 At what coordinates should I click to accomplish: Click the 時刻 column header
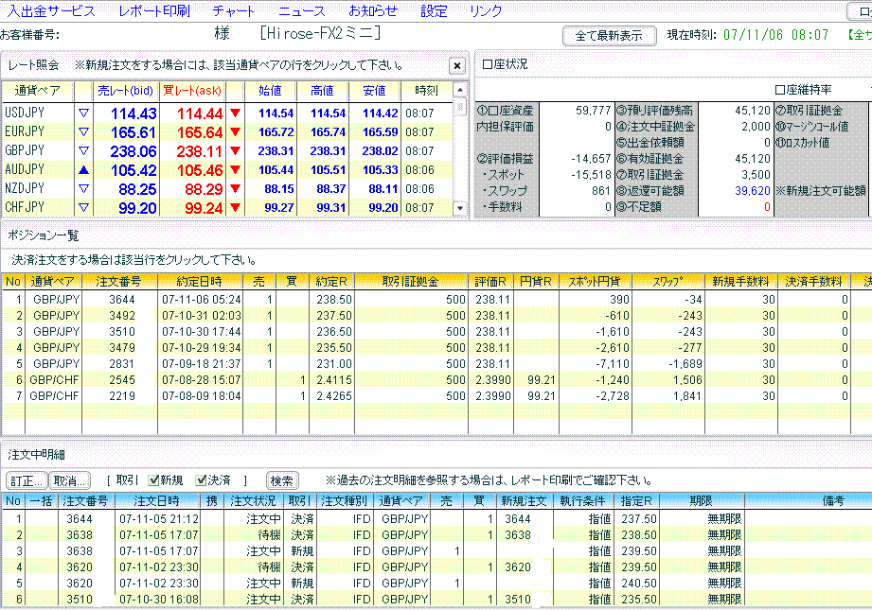pos(427,91)
